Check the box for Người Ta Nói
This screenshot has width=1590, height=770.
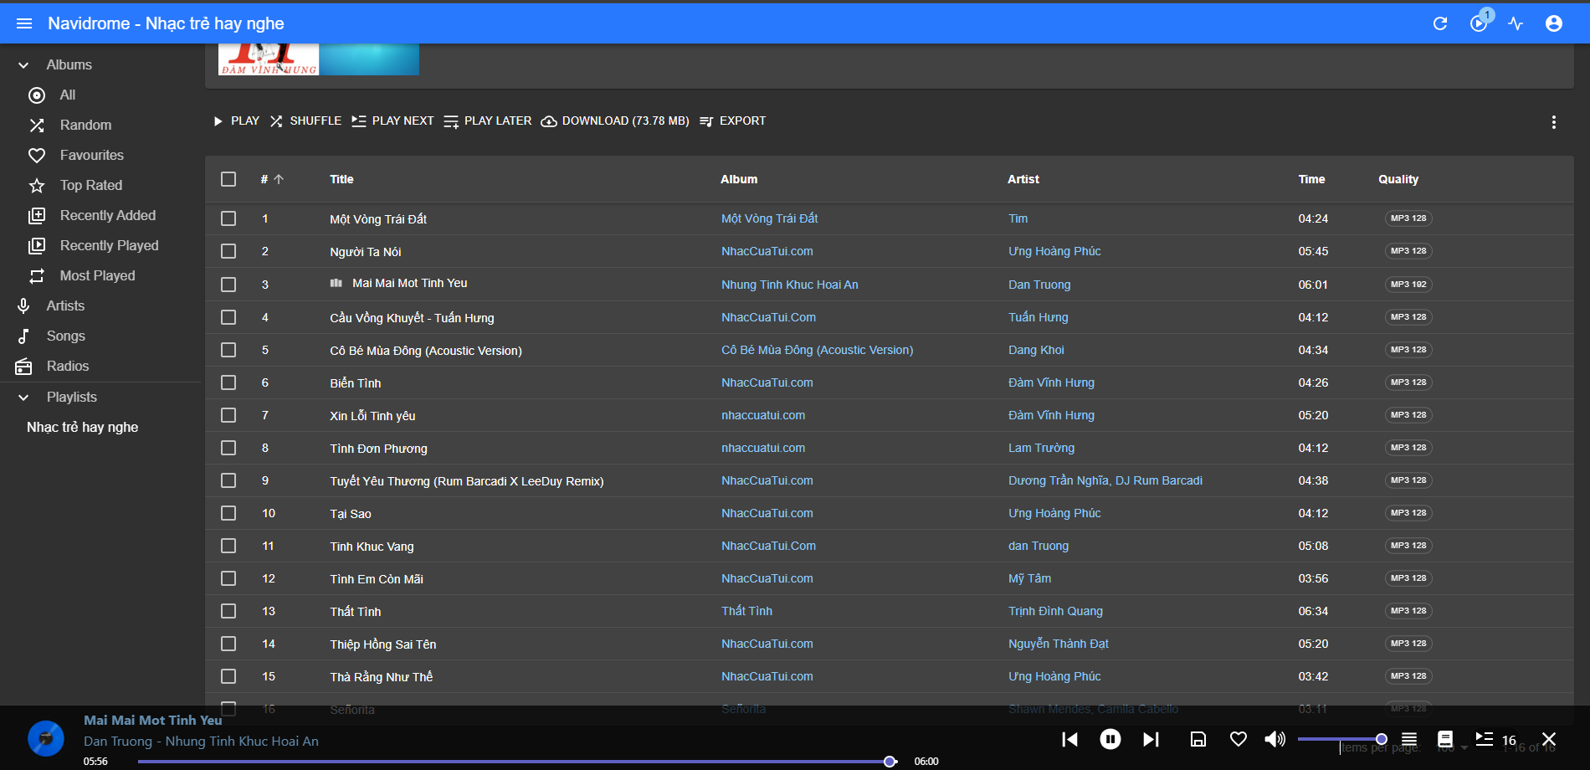click(228, 251)
